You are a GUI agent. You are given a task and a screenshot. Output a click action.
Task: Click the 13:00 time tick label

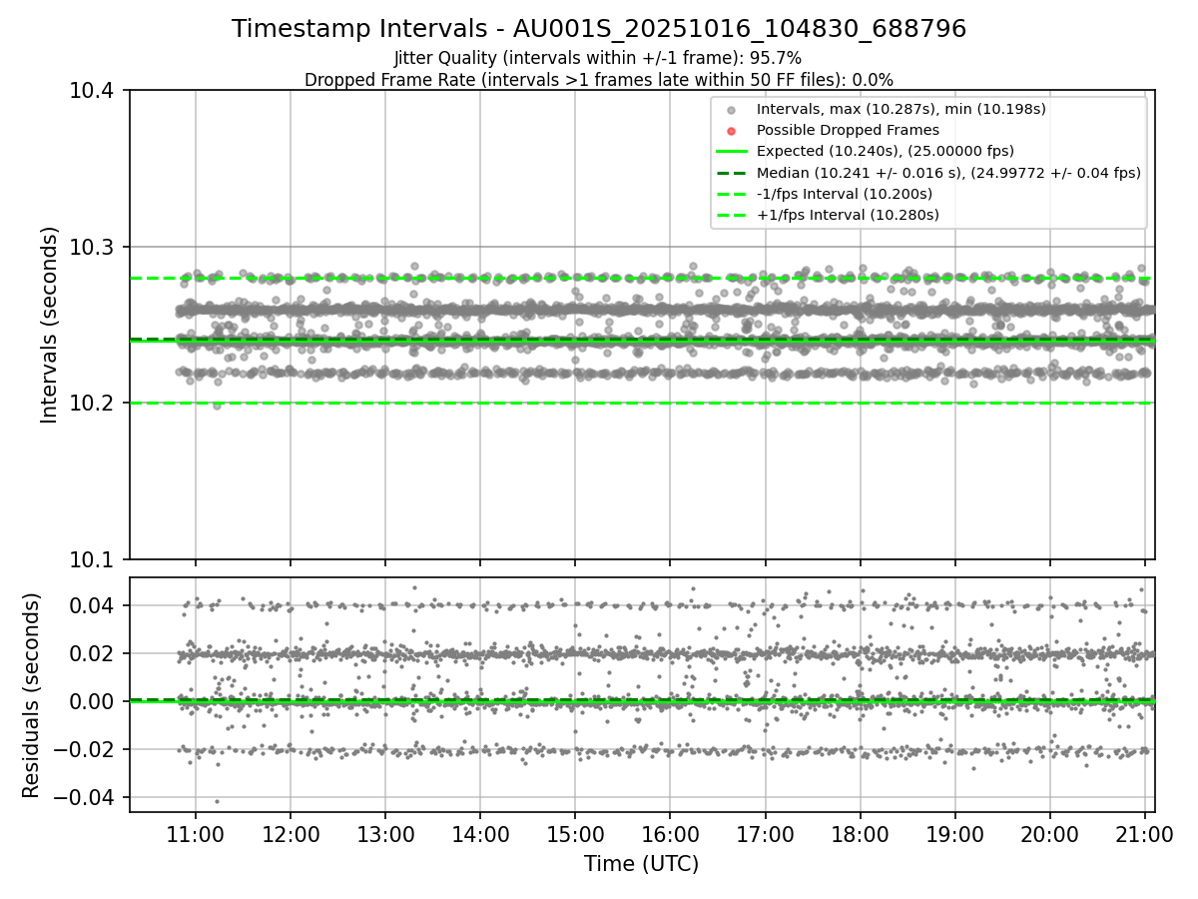pyautogui.click(x=385, y=833)
